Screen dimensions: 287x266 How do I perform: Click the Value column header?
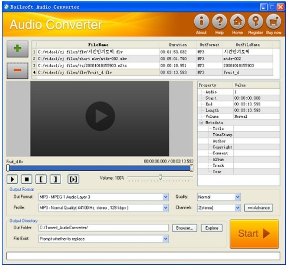tap(256, 85)
